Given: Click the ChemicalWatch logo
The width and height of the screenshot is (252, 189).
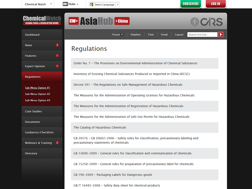Looking at the screenshot, I should pos(42,20).
